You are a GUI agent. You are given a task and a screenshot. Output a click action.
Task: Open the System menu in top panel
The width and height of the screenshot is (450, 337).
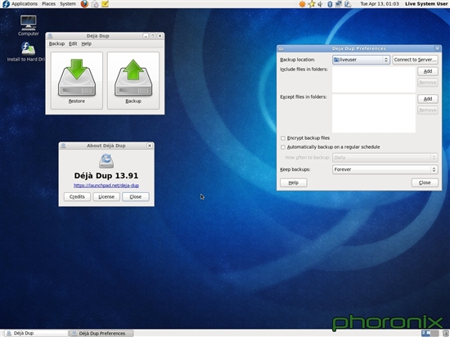68,4
